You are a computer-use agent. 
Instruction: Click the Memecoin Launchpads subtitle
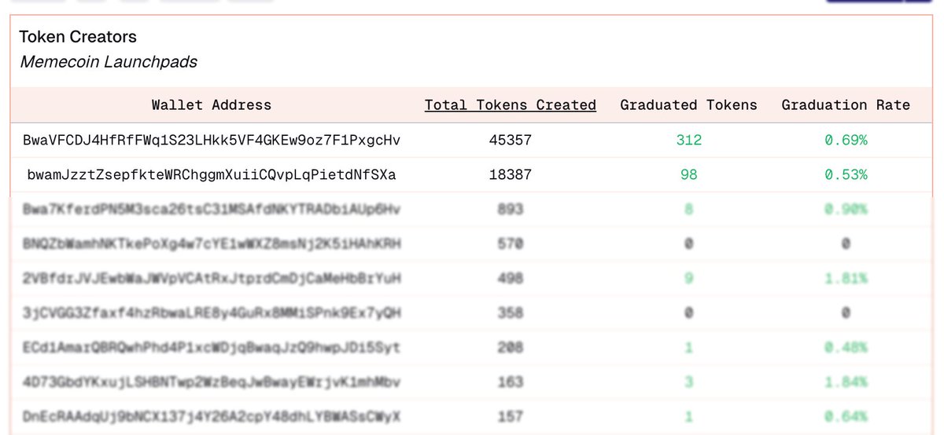(109, 61)
